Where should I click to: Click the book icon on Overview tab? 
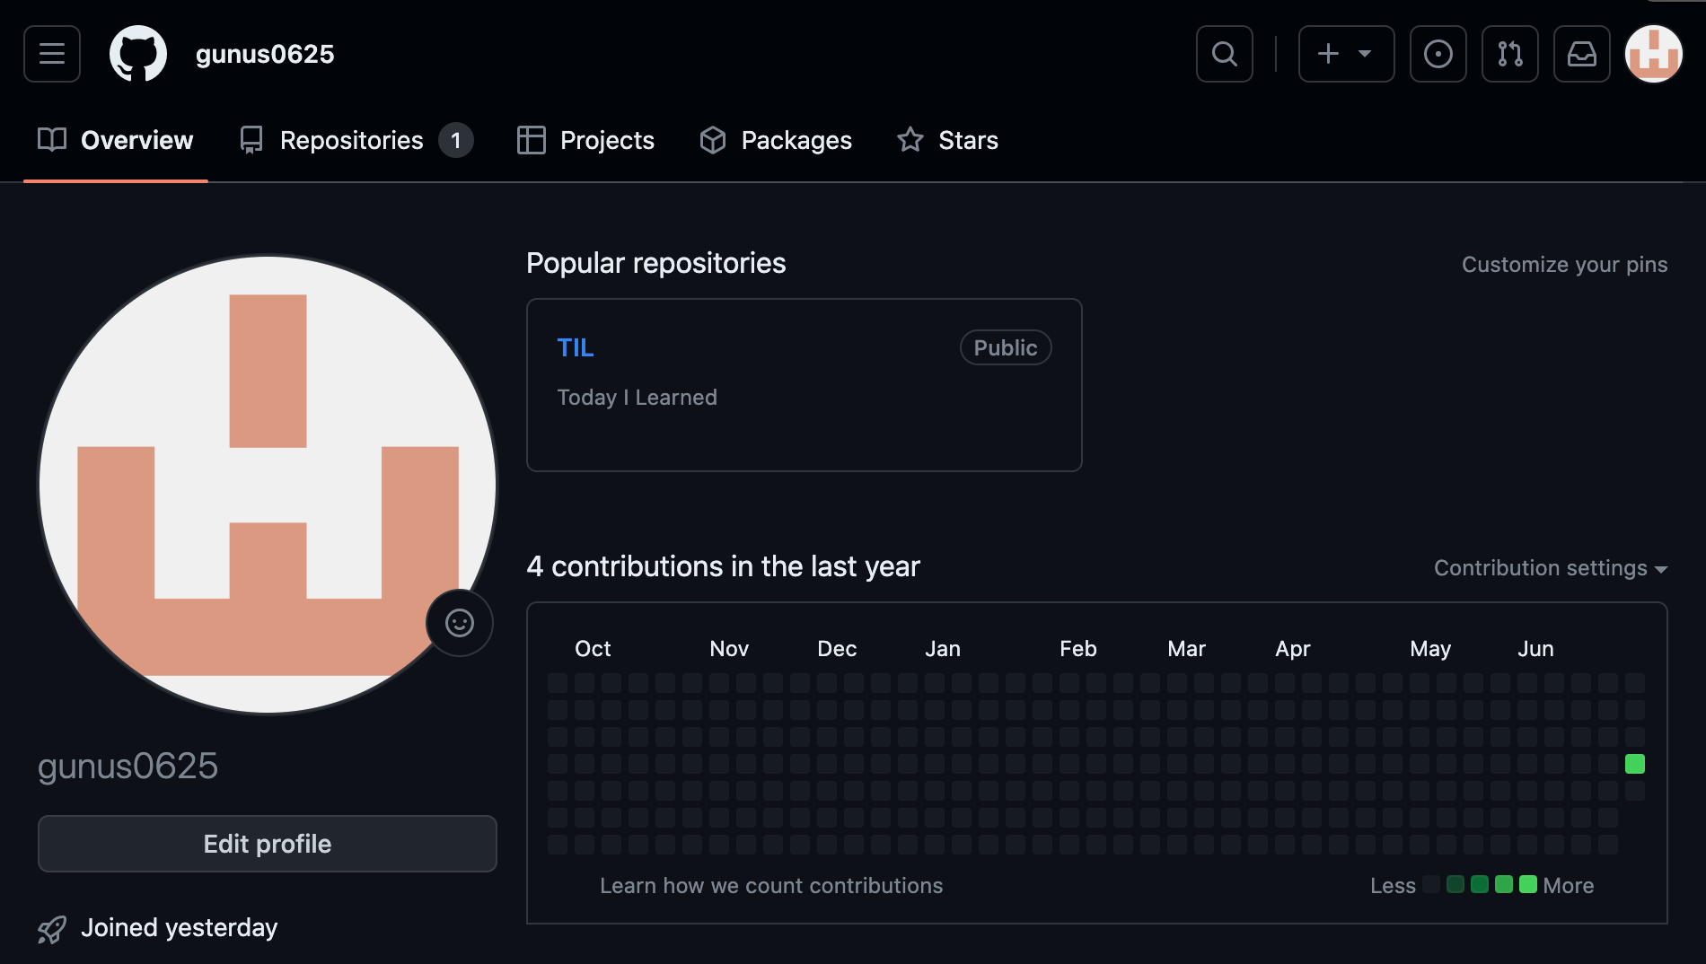click(52, 139)
